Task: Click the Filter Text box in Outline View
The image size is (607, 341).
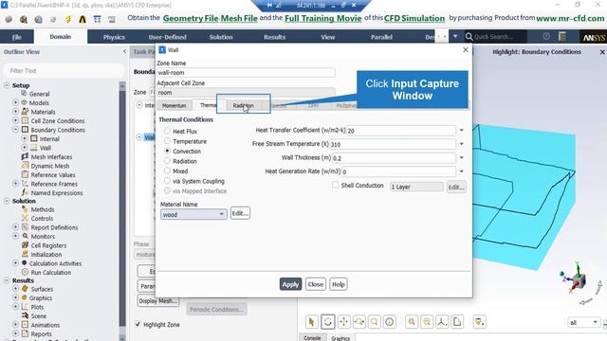Action: tap(64, 71)
